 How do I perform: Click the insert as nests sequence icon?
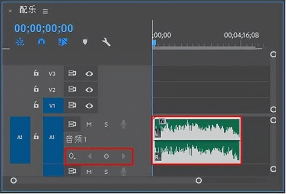pos(20,42)
